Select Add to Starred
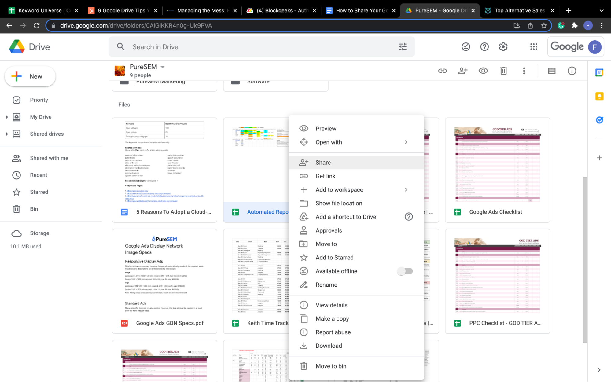Viewport: 611px width, 382px height. [356, 257]
